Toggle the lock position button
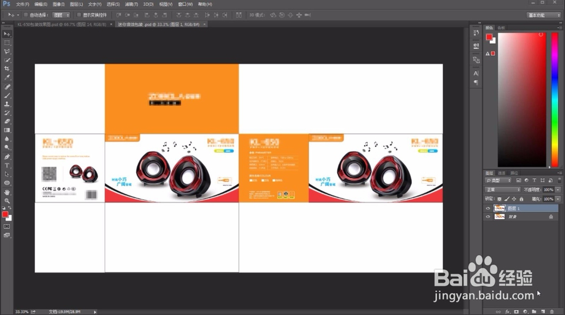 click(514, 199)
